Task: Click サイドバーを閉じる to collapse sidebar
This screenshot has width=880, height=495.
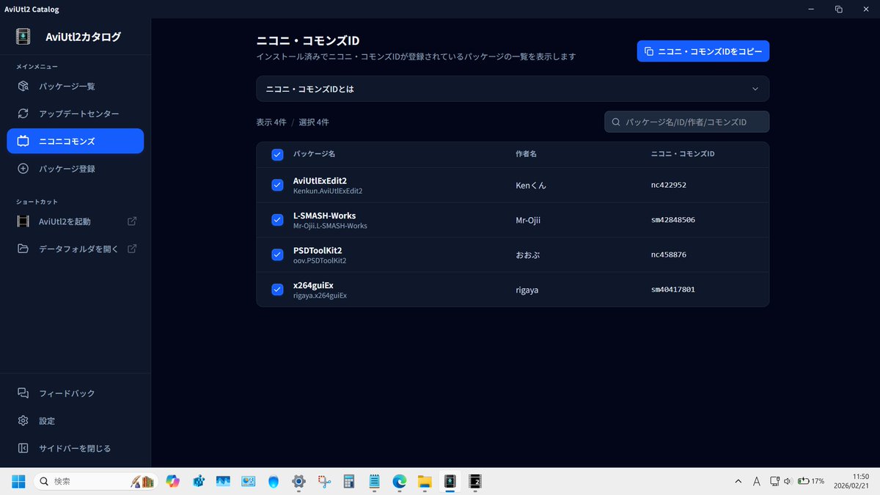Action: click(75, 448)
